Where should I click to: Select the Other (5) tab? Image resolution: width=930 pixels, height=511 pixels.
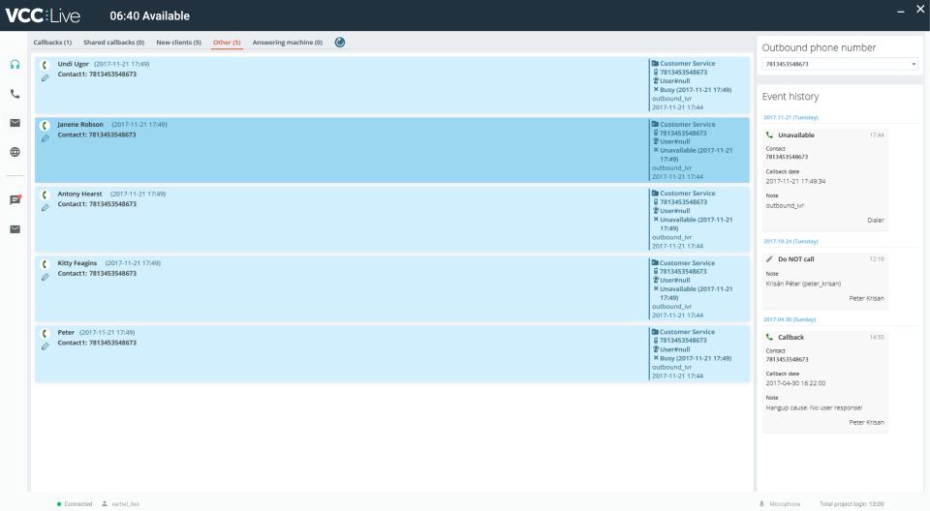pyautogui.click(x=227, y=42)
